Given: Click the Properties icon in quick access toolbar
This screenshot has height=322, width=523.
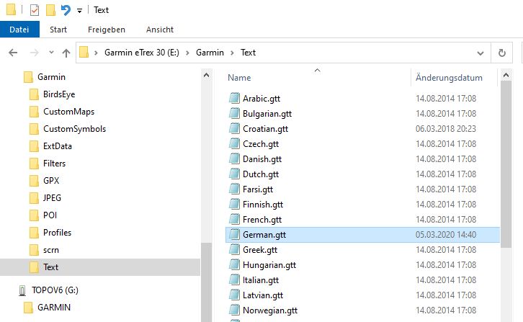Looking at the screenshot, I should (x=35, y=10).
